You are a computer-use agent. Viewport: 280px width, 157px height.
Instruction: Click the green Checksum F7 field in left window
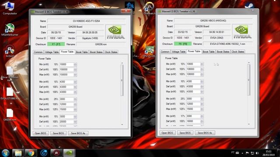56,44
